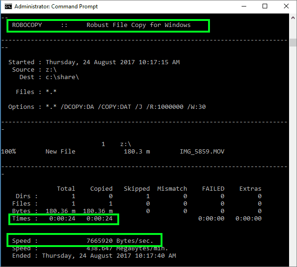Click the file name 'IMG_5859.MOV'
This screenshot has height=267, width=297.
coord(202,152)
